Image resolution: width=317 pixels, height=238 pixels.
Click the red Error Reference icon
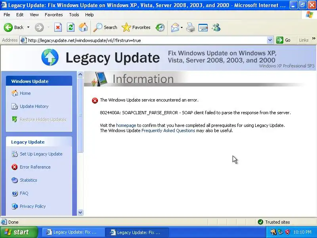(x=15, y=167)
